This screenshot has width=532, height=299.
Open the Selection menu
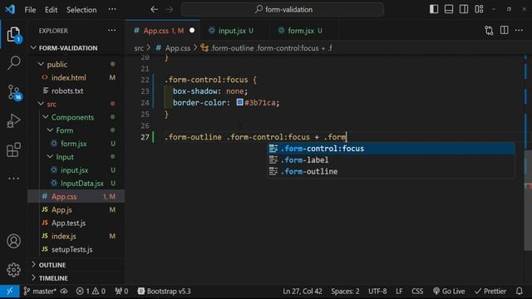click(x=81, y=9)
